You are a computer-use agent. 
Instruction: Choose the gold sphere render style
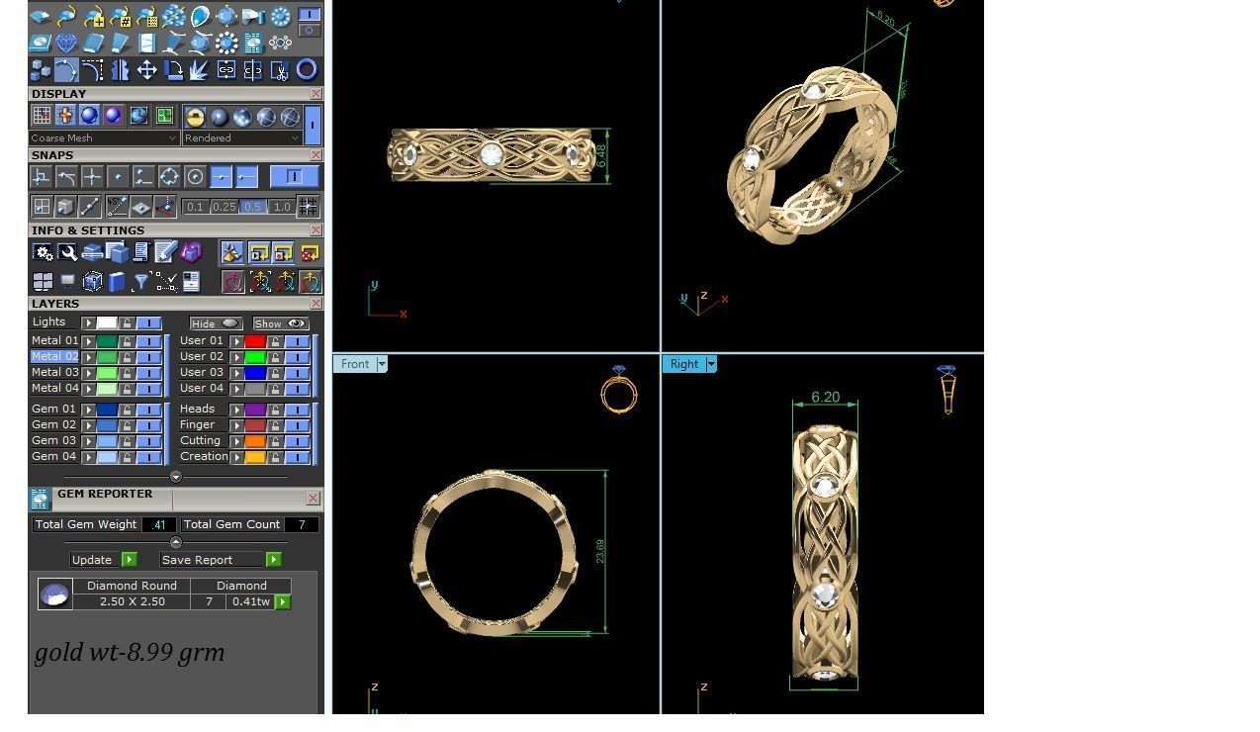point(195,117)
